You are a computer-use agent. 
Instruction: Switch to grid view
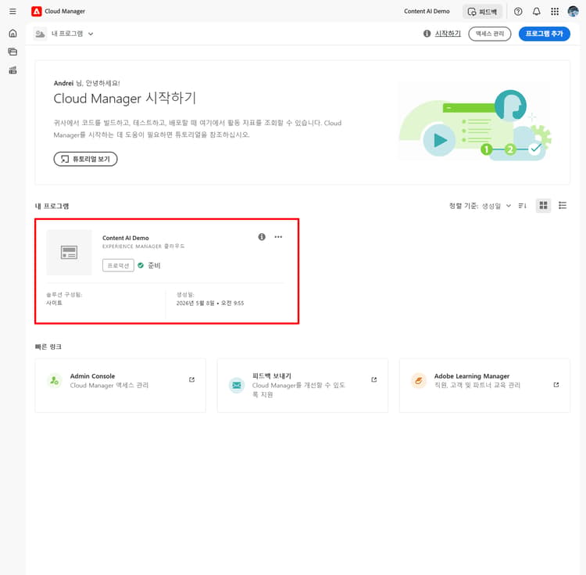[x=543, y=206]
